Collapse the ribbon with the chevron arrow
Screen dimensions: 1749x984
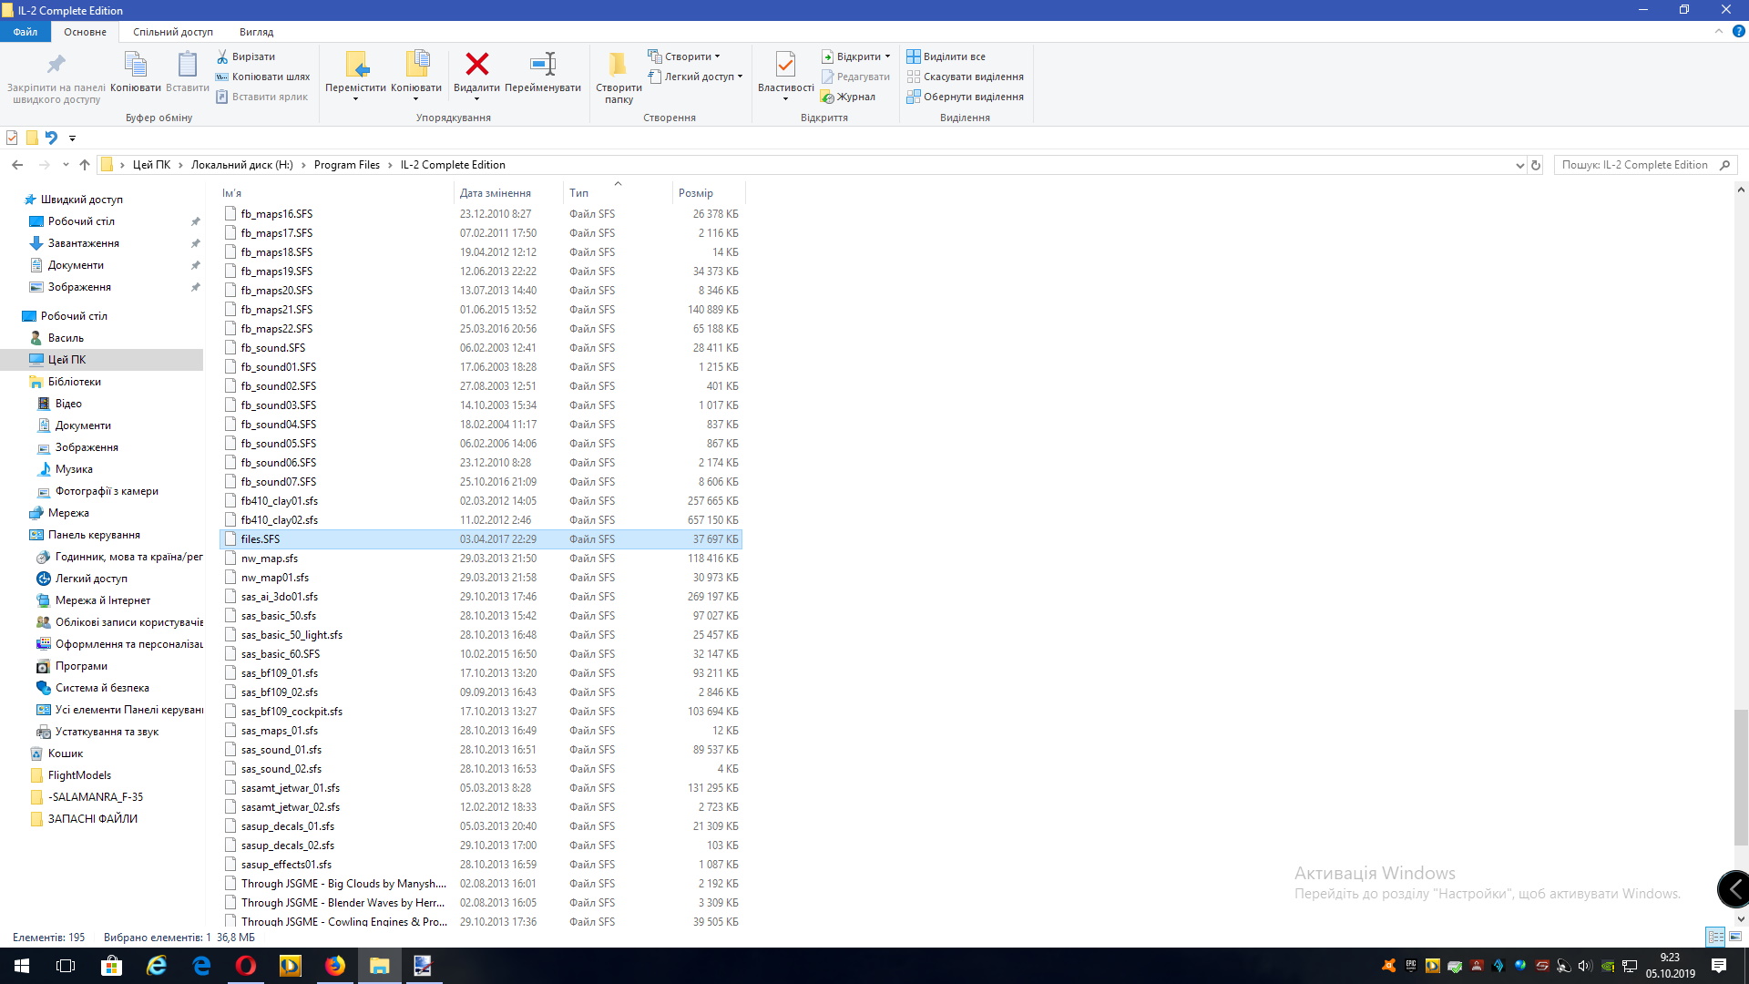point(1719,31)
